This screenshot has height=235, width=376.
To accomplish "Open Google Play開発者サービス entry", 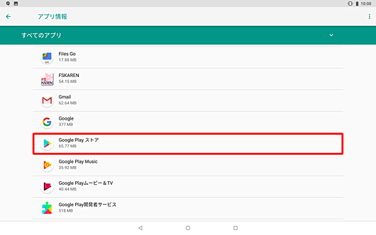I will point(188,208).
